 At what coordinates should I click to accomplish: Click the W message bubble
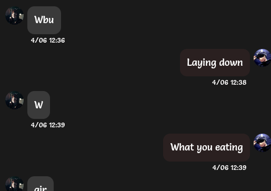click(x=38, y=105)
